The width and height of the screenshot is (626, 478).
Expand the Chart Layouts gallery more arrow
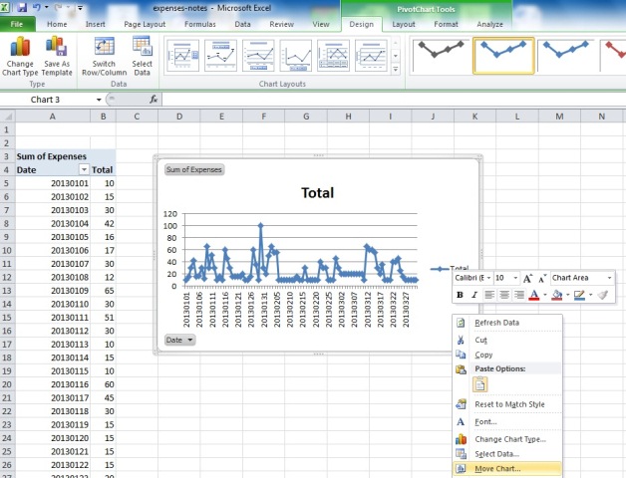click(396, 70)
